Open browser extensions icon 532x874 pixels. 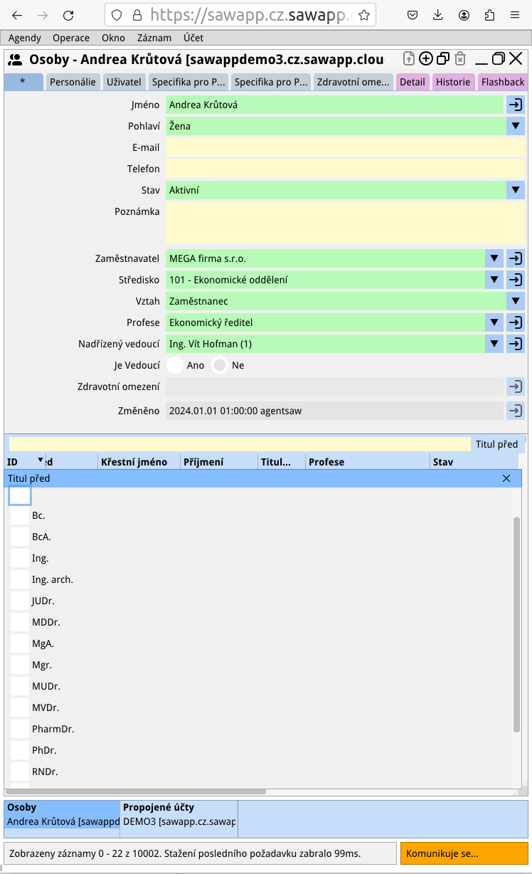click(x=489, y=15)
